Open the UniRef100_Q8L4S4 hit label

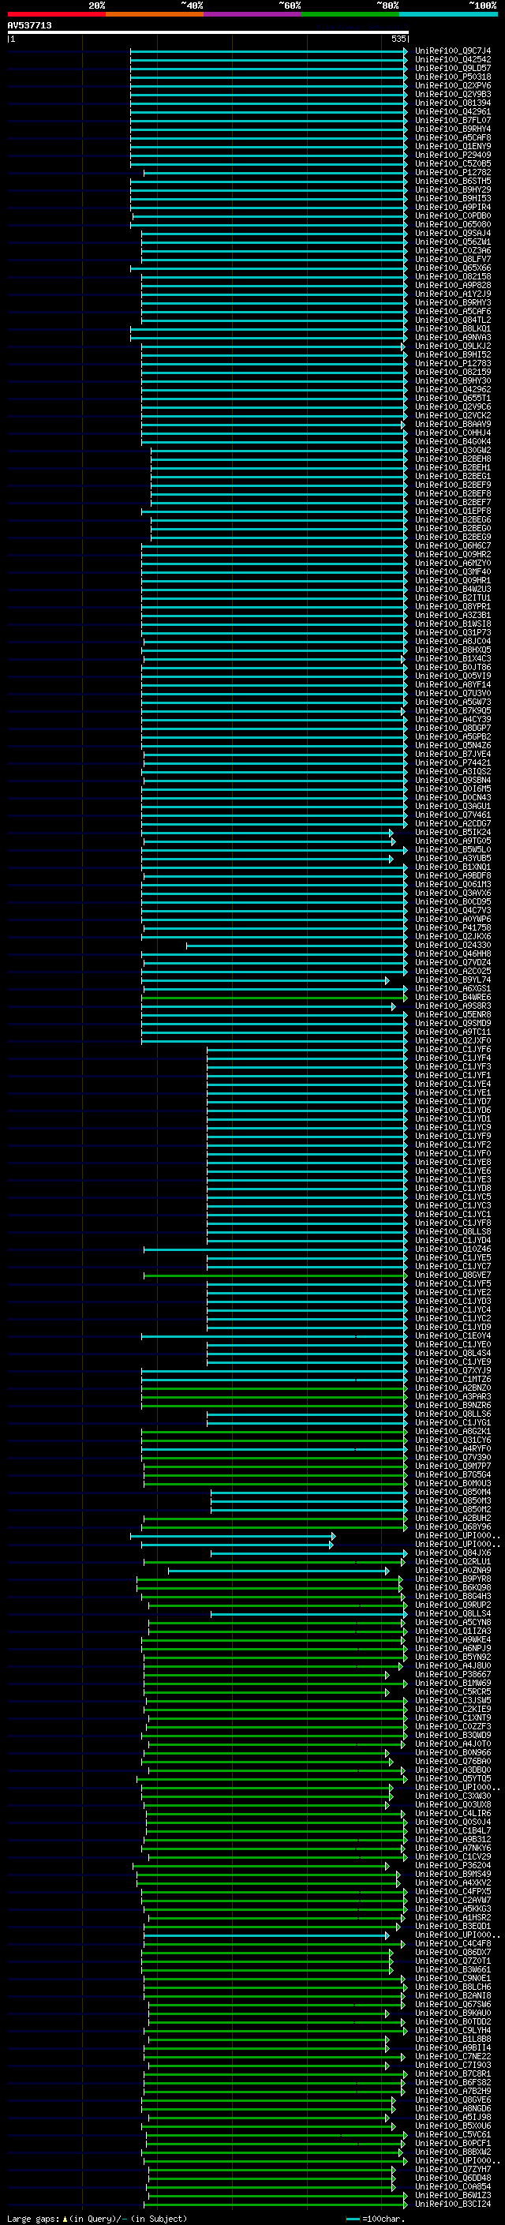tap(452, 1353)
